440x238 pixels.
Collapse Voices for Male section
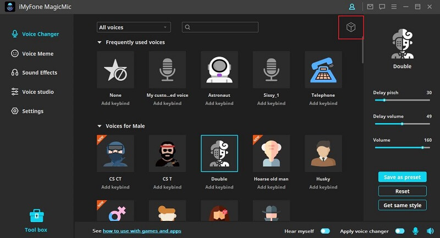click(100, 126)
